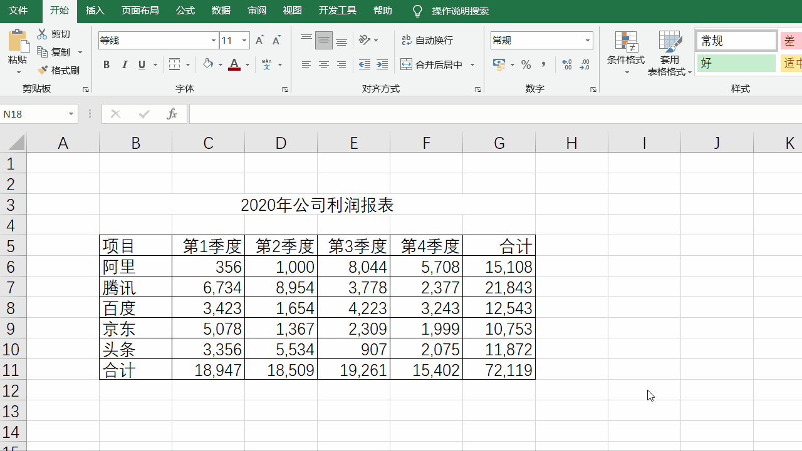
Task: Open the border style dropdown arrow
Action: tap(187, 64)
